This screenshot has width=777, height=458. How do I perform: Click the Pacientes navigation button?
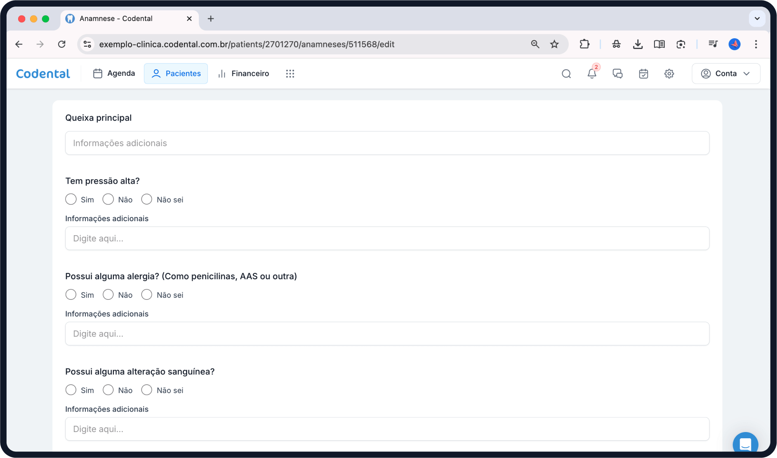tap(176, 73)
